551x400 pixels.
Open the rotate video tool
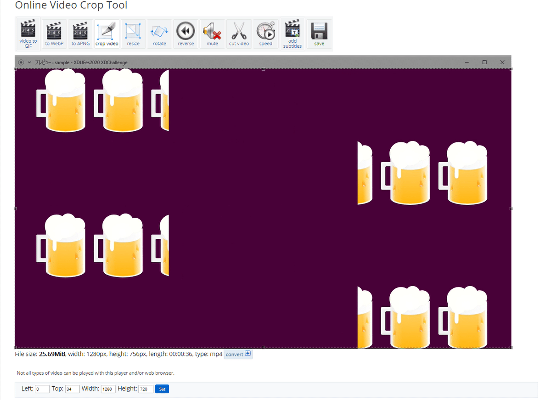(x=159, y=34)
